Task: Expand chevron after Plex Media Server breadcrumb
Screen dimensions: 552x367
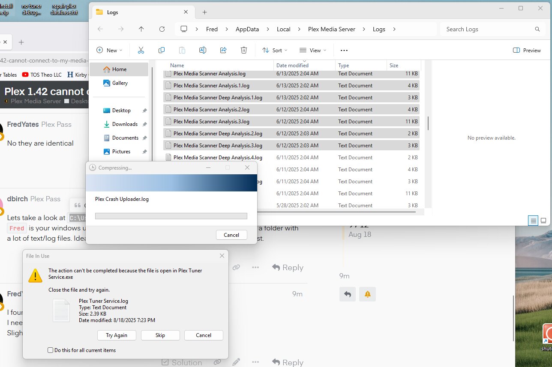Action: click(x=364, y=29)
